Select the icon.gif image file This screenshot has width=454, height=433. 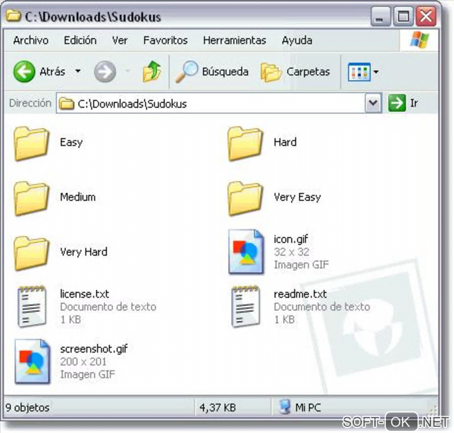pos(246,252)
